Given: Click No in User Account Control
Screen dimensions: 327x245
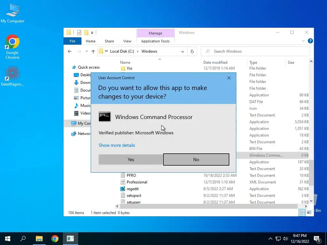Looking at the screenshot, I should 196,160.
